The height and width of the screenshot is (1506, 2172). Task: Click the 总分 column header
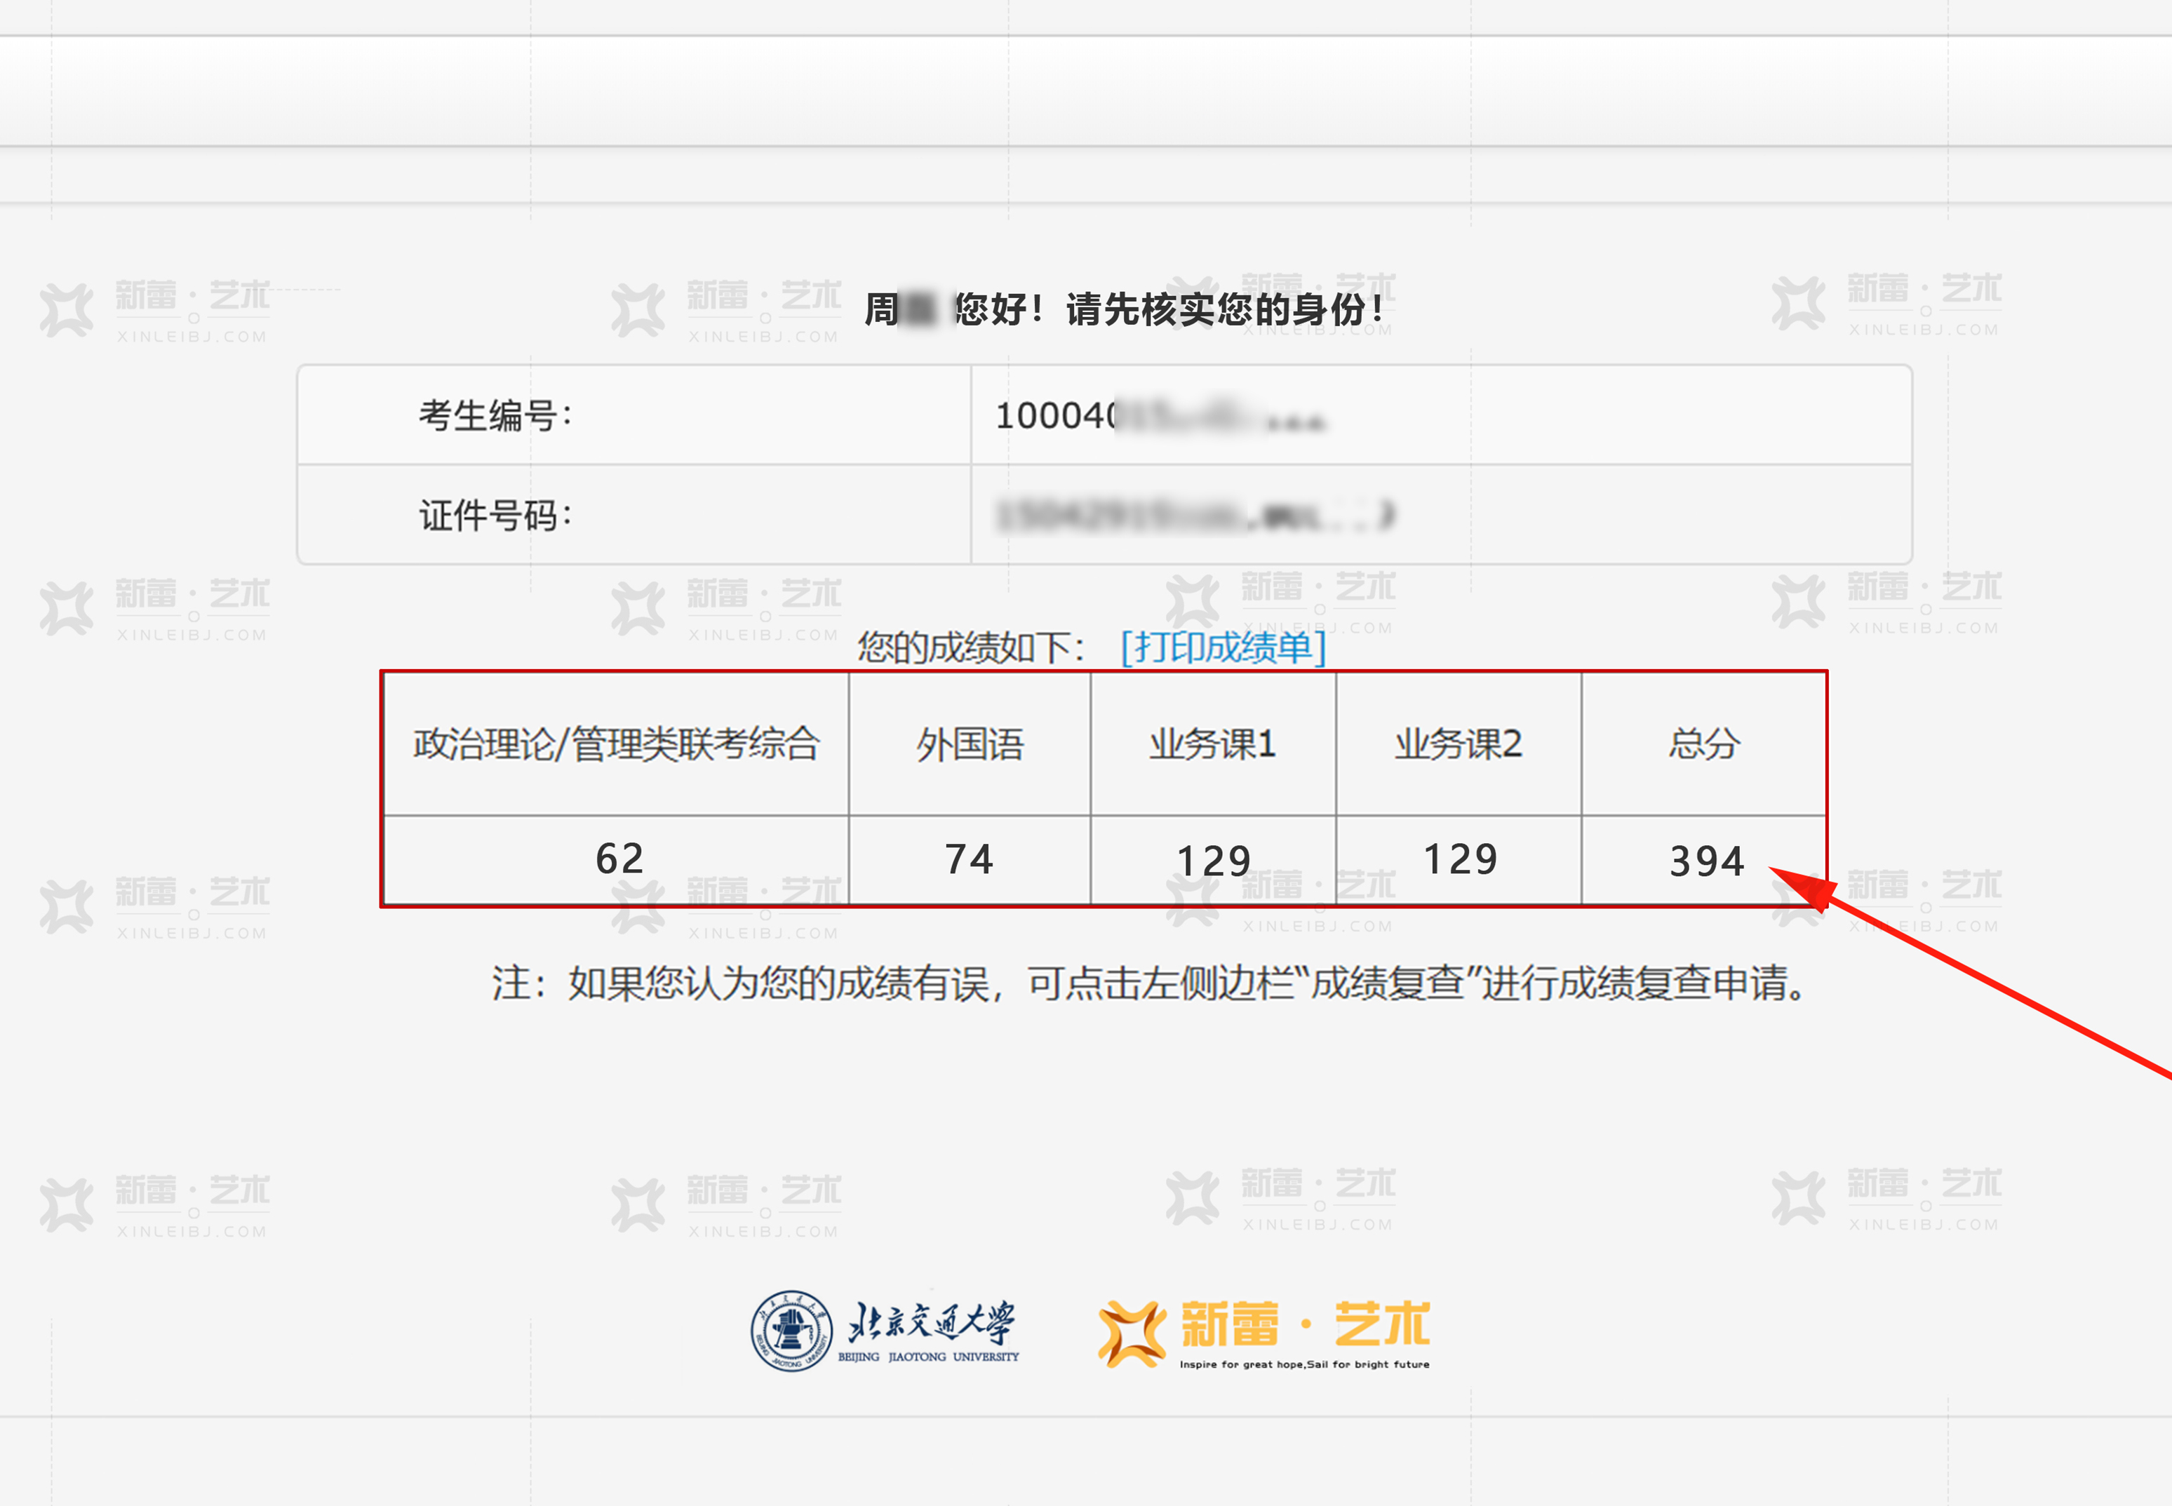pos(1704,744)
